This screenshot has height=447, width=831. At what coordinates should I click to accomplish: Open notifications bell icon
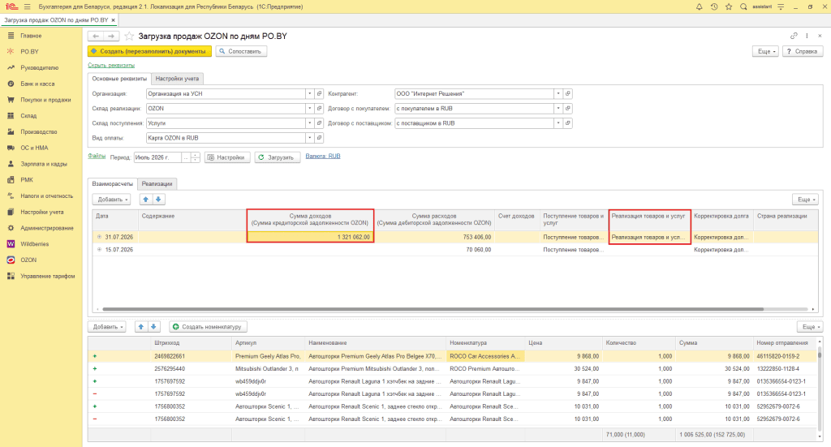point(699,6)
